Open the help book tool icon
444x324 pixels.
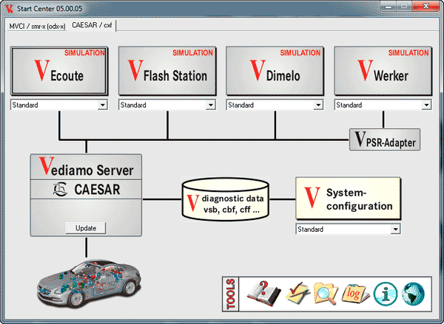point(261,292)
